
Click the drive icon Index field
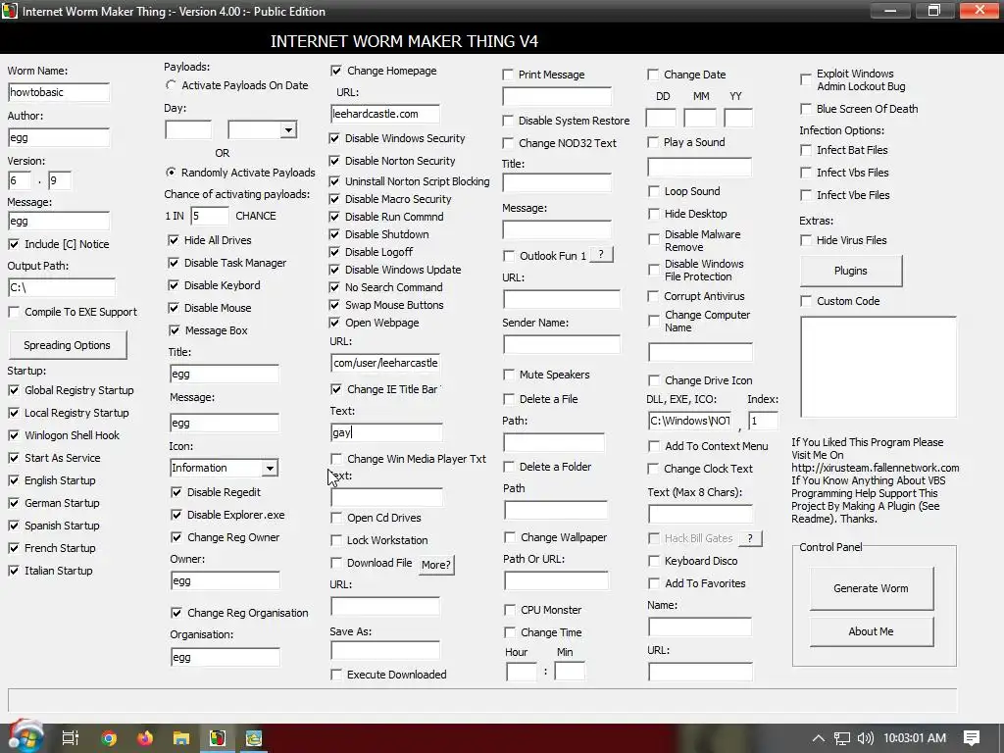[763, 421]
